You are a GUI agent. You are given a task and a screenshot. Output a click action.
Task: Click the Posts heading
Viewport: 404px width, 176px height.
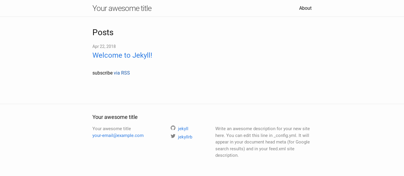103,33
